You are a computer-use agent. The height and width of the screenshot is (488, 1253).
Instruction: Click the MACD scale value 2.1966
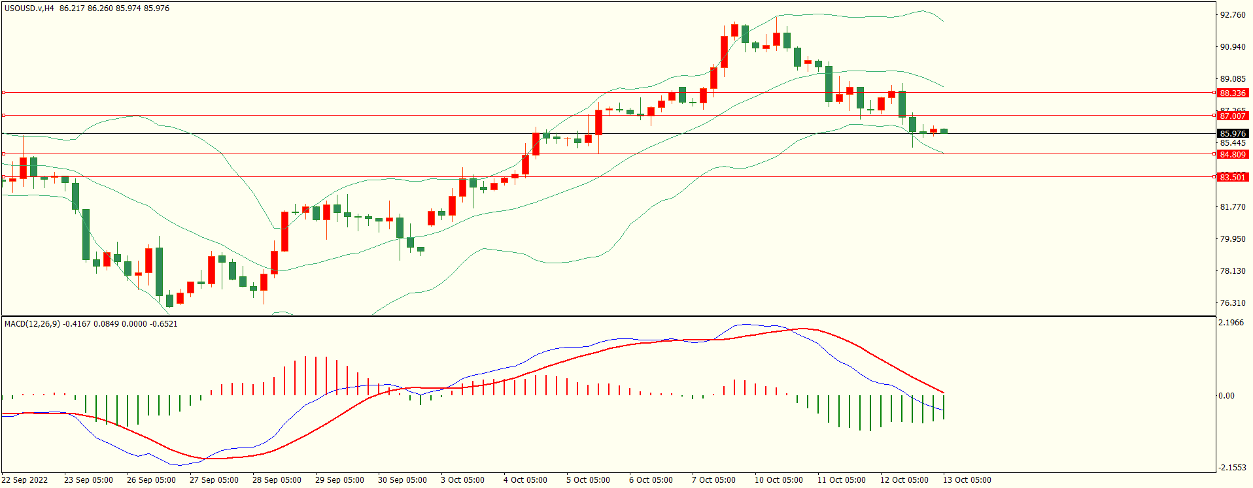[1231, 322]
